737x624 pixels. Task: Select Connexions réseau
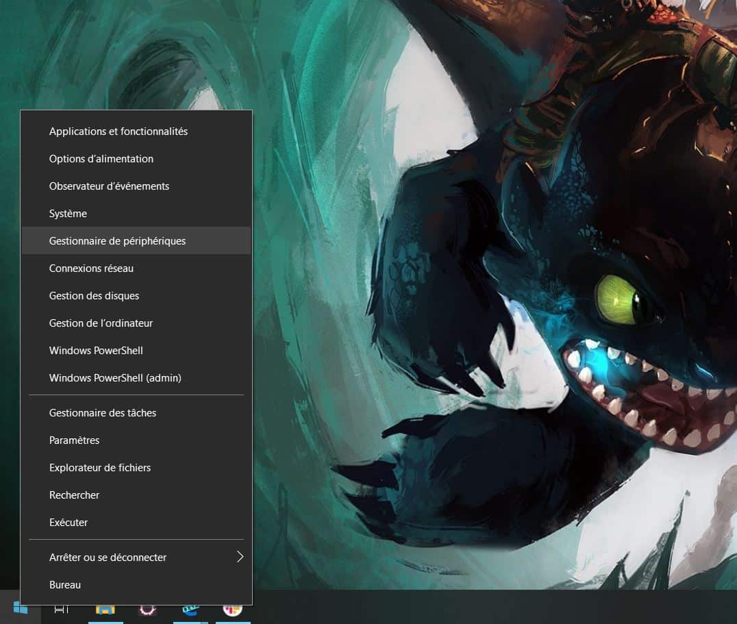(91, 269)
